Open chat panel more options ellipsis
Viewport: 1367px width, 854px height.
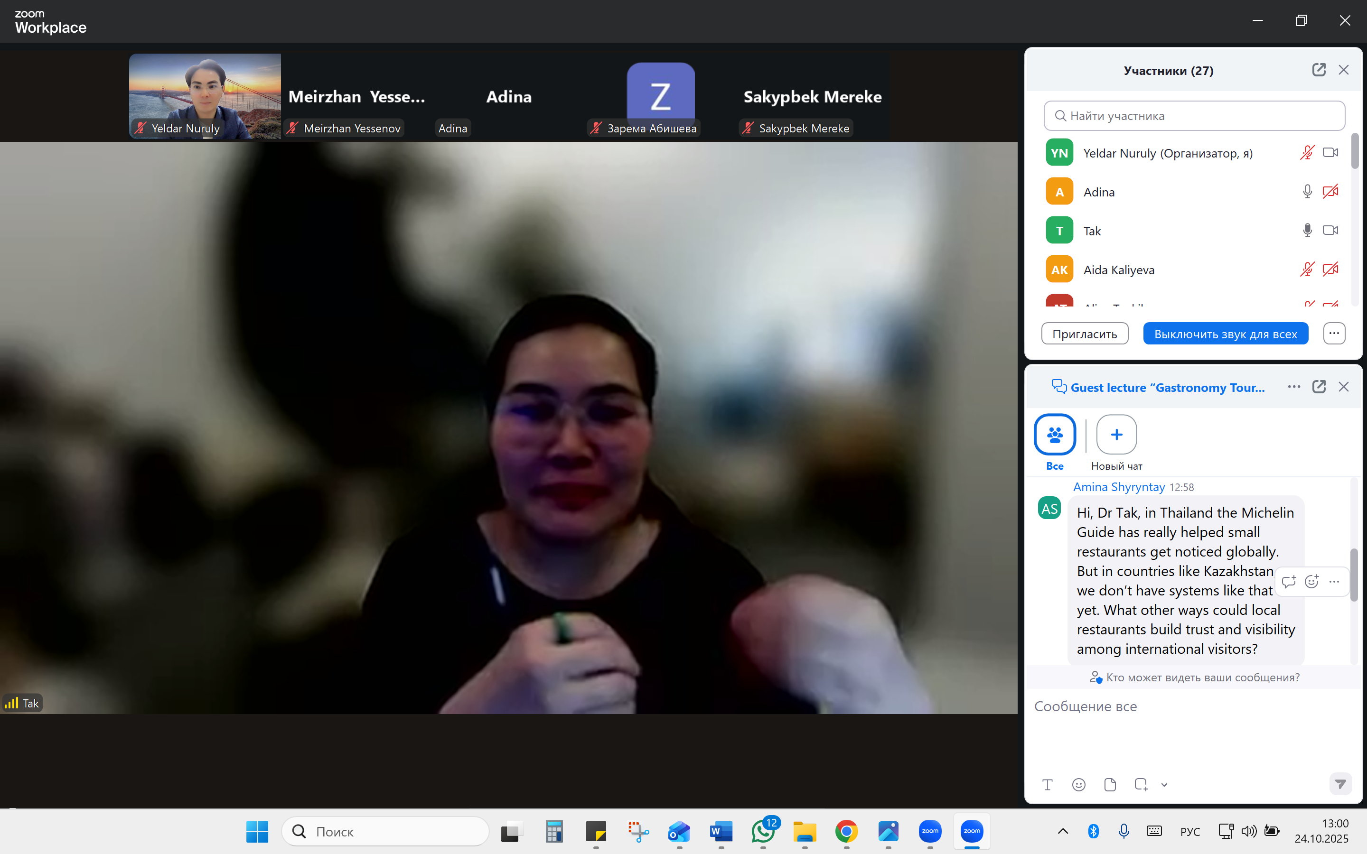coord(1293,387)
